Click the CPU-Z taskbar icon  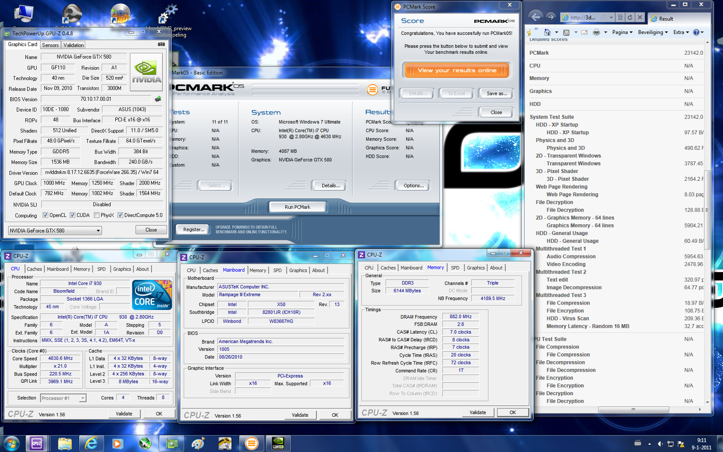pyautogui.click(x=37, y=443)
